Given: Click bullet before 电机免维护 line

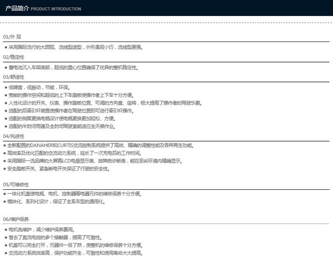Looking at the screenshot, I should coord(5,229).
